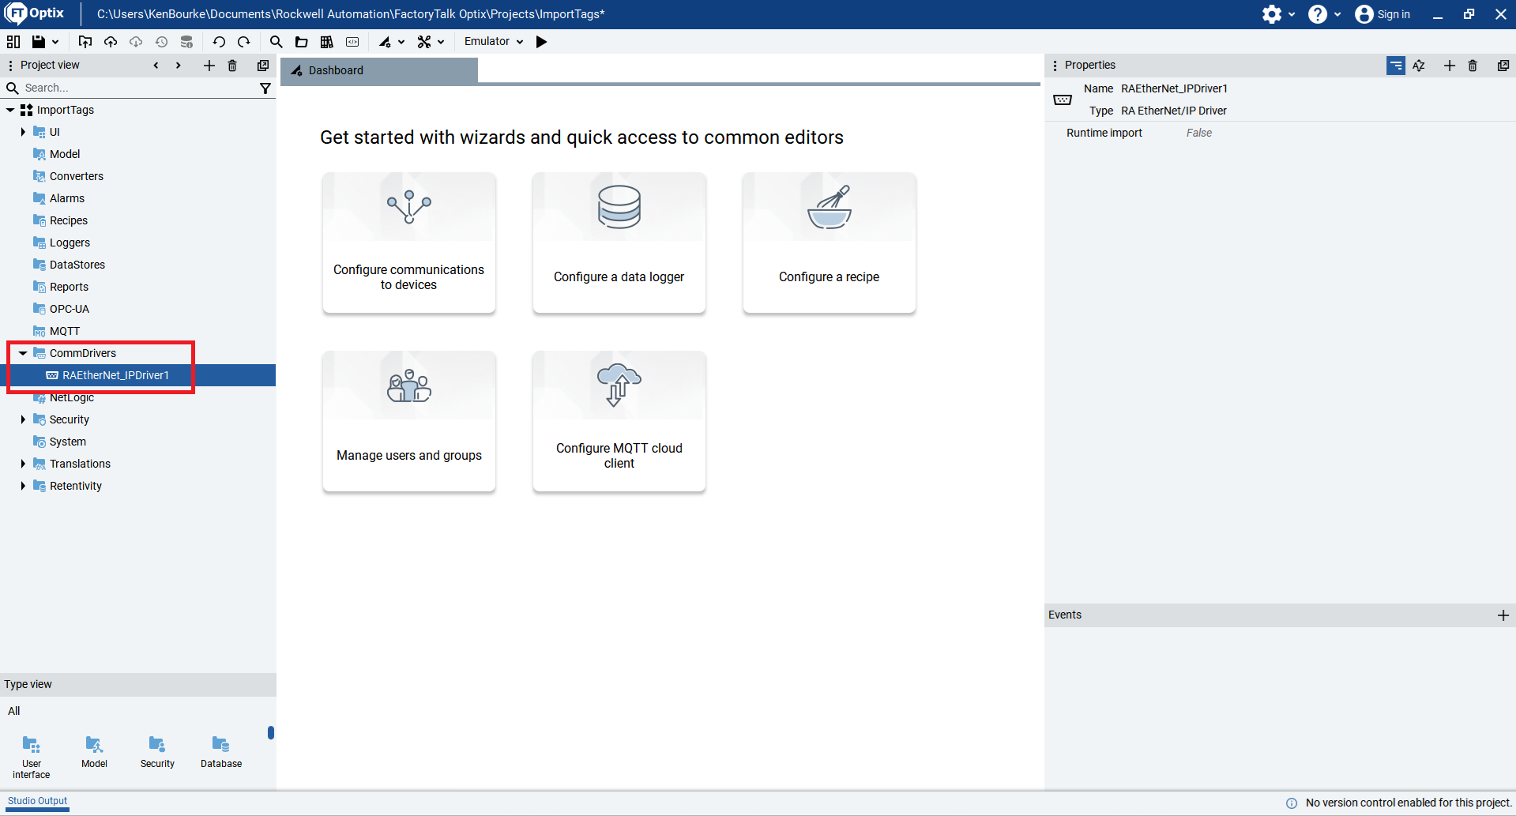The width and height of the screenshot is (1516, 816).
Task: Open the User interface type category
Action: [x=32, y=757]
